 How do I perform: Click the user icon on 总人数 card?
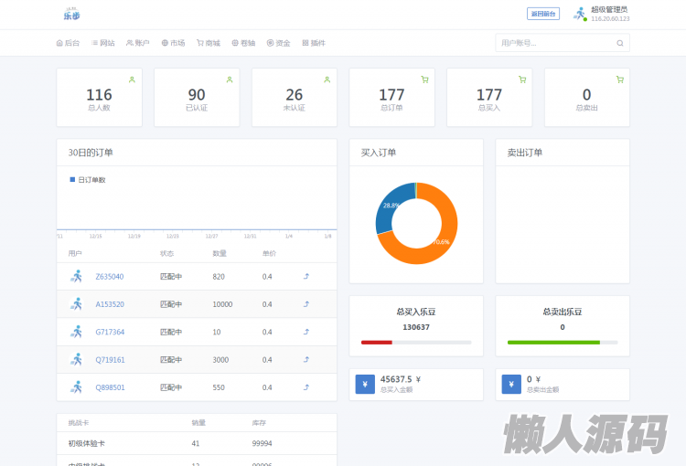pyautogui.click(x=132, y=79)
